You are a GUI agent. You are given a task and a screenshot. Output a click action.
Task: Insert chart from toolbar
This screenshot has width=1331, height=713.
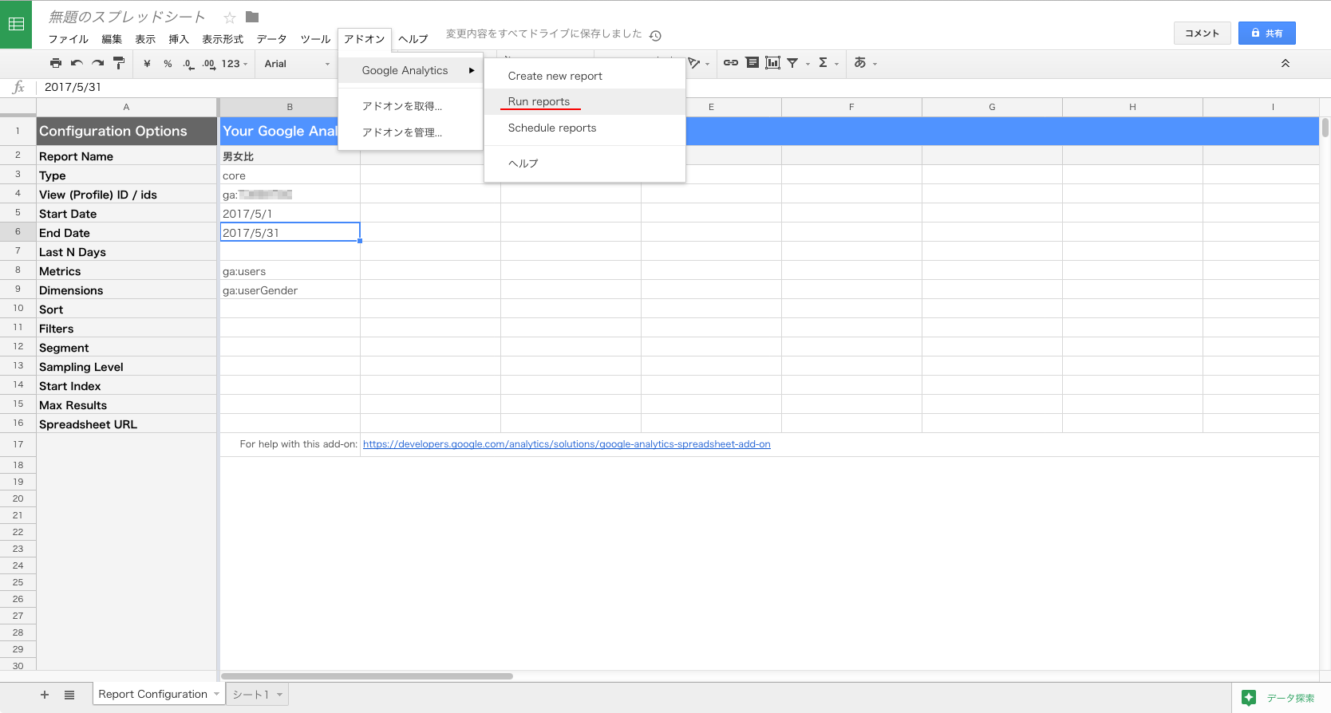click(772, 62)
